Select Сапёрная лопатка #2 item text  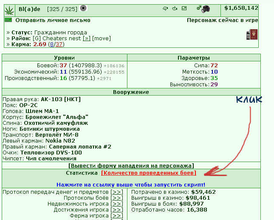(x=80, y=146)
